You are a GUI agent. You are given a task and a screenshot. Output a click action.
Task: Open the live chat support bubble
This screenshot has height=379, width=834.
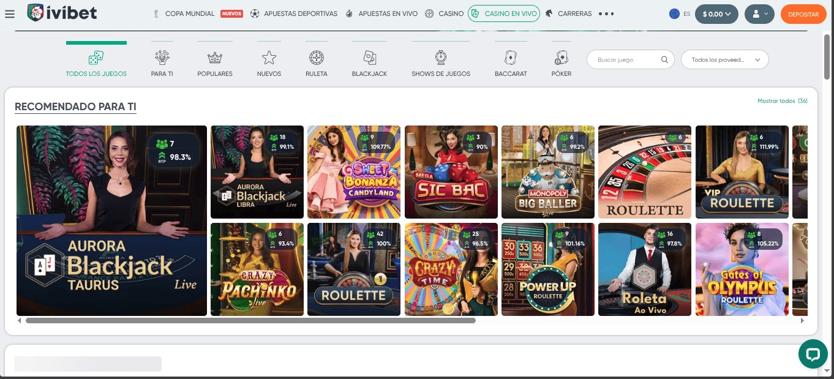click(x=813, y=354)
